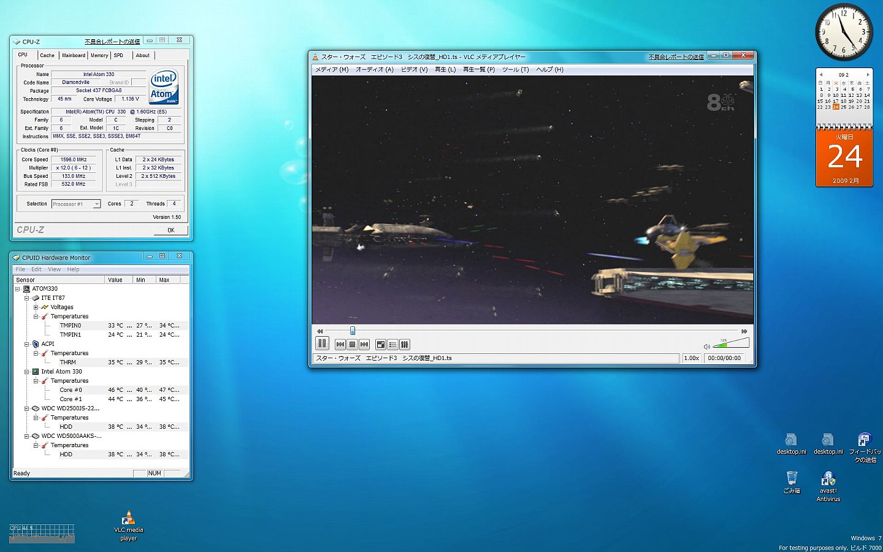Select the avast! Antivirus desktop icon
Screen dimensions: 883x552
pyautogui.click(x=828, y=486)
